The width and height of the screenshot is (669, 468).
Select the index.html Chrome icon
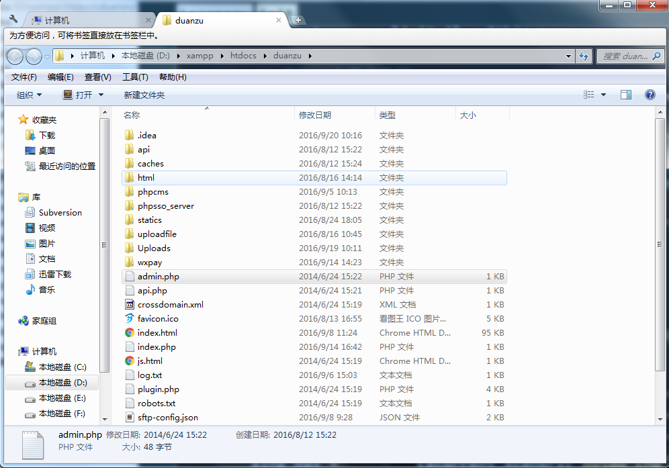(x=129, y=333)
